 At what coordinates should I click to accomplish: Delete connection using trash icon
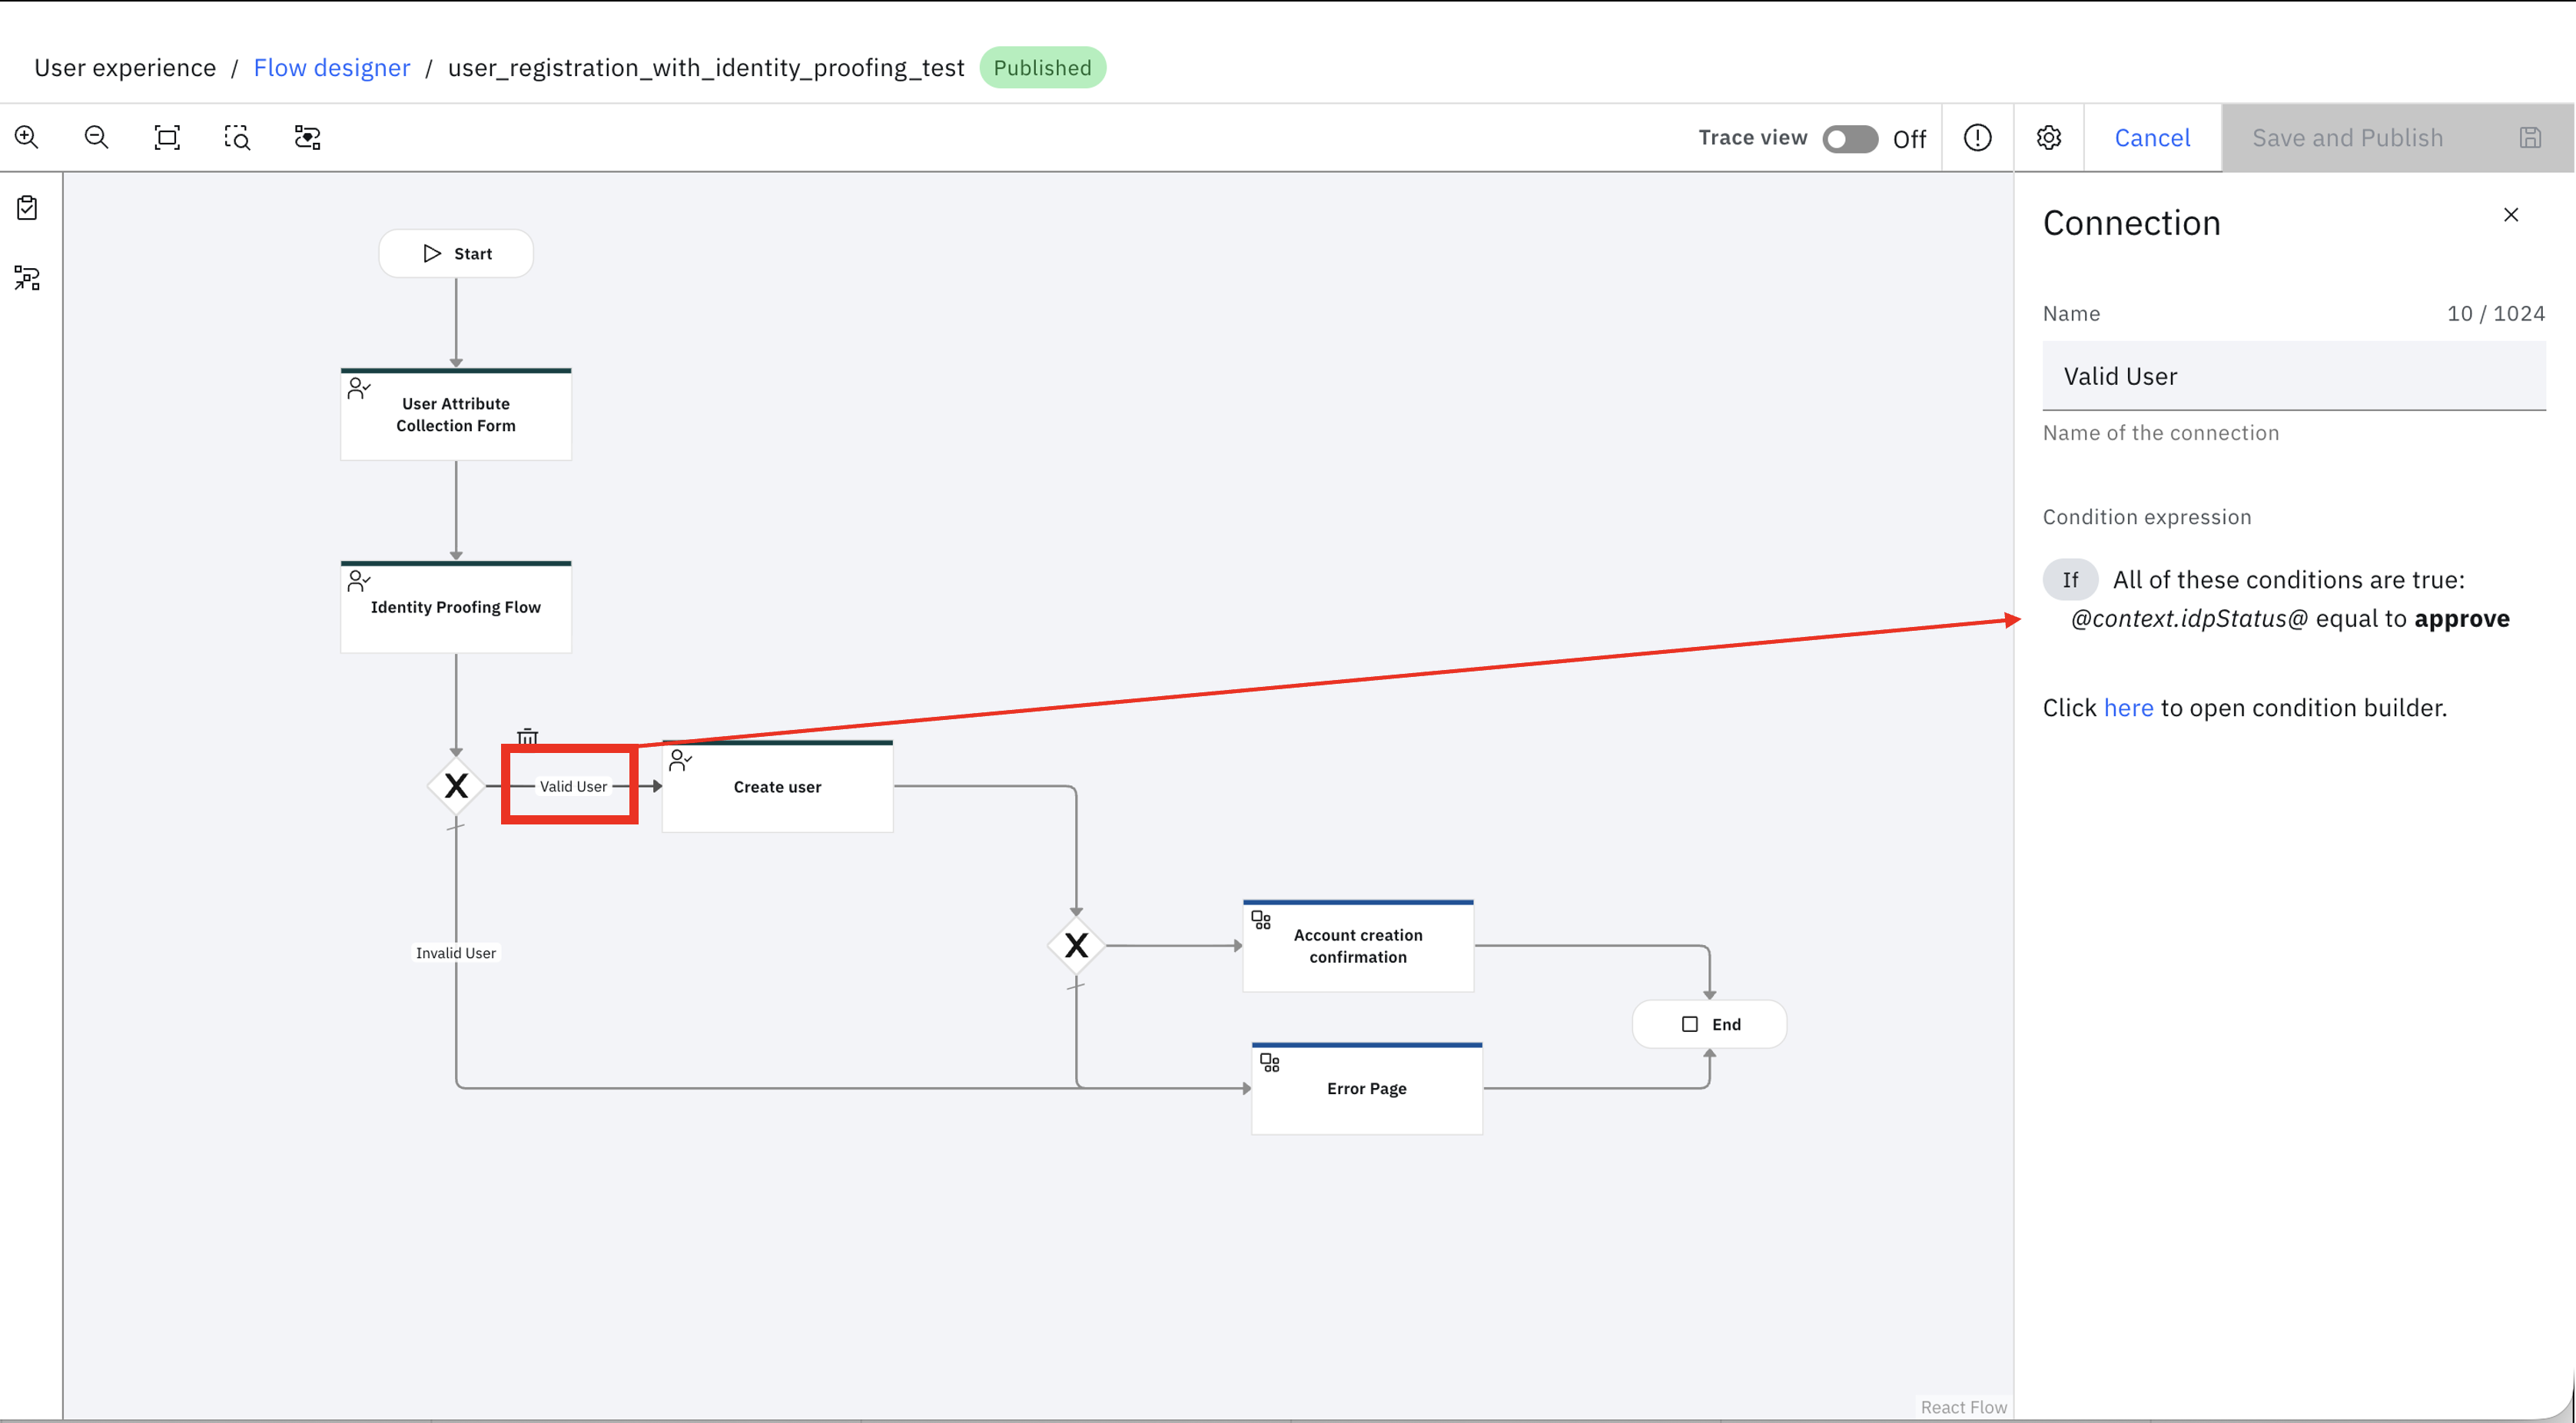click(x=527, y=738)
